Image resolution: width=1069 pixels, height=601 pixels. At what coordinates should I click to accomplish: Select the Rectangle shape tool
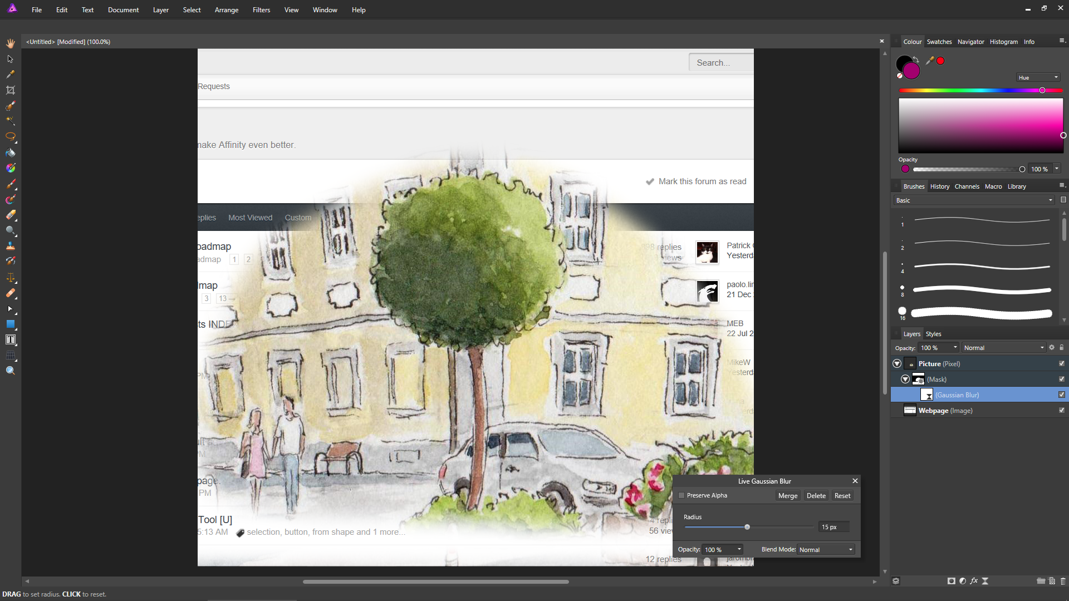11,324
